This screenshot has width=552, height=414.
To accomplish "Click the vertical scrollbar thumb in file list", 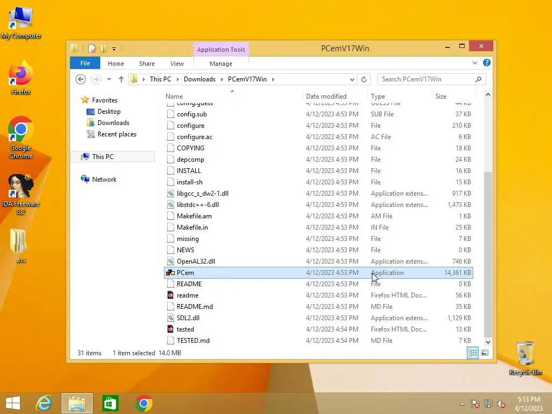I will coord(488,254).
